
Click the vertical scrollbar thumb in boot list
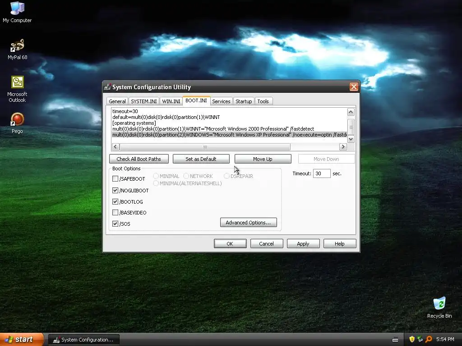click(351, 127)
